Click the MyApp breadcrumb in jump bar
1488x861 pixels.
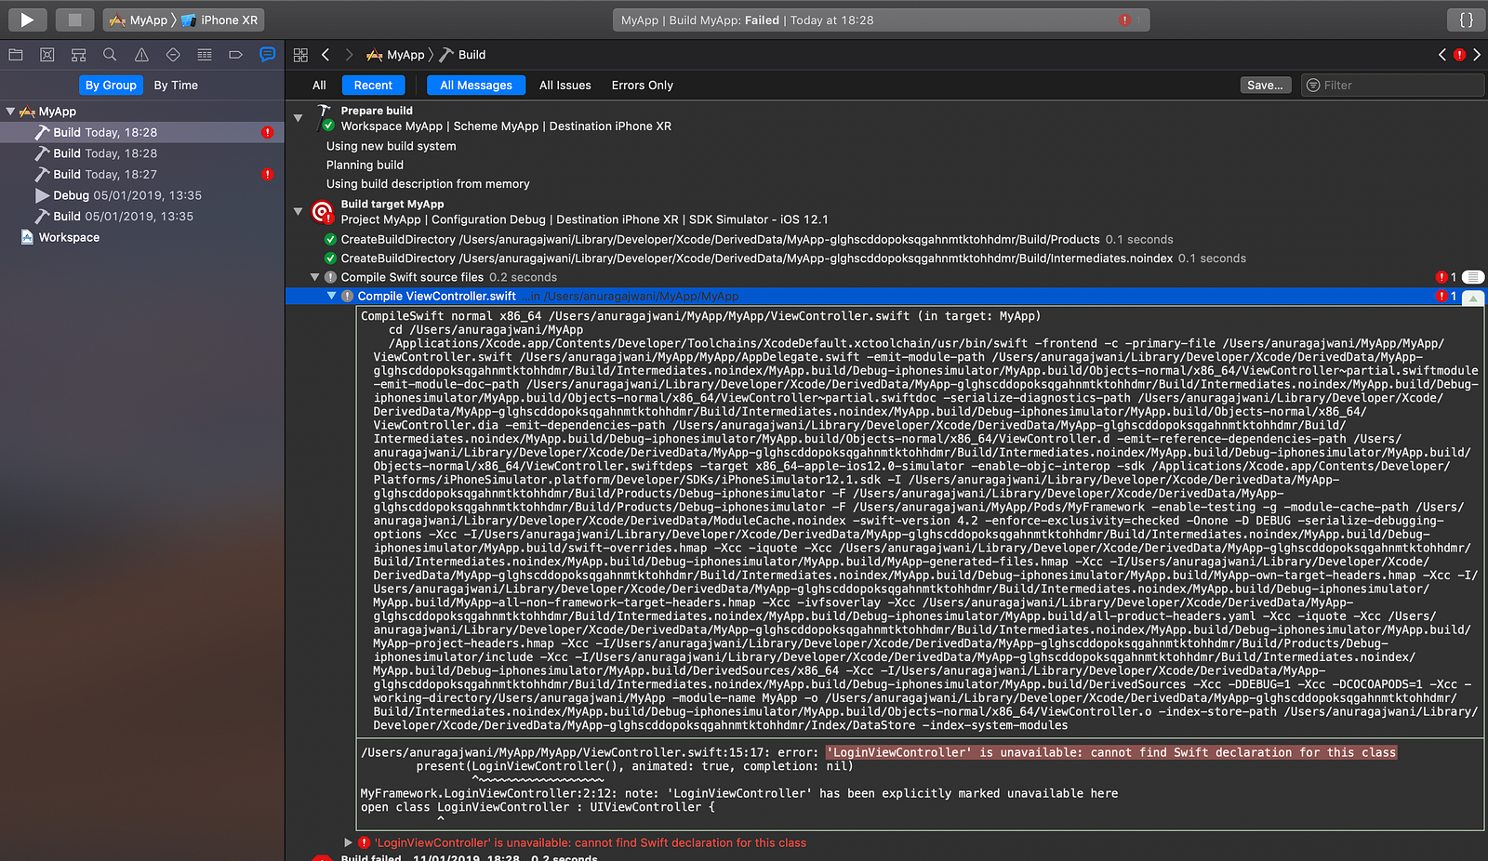395,55
